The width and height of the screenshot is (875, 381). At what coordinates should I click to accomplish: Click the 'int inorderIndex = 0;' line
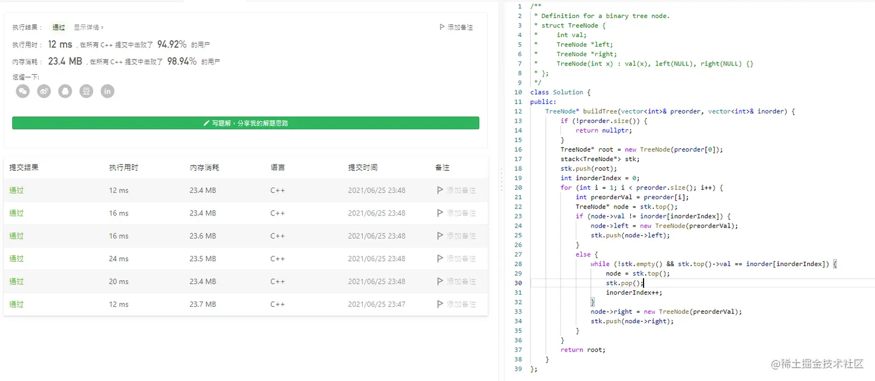(600, 178)
